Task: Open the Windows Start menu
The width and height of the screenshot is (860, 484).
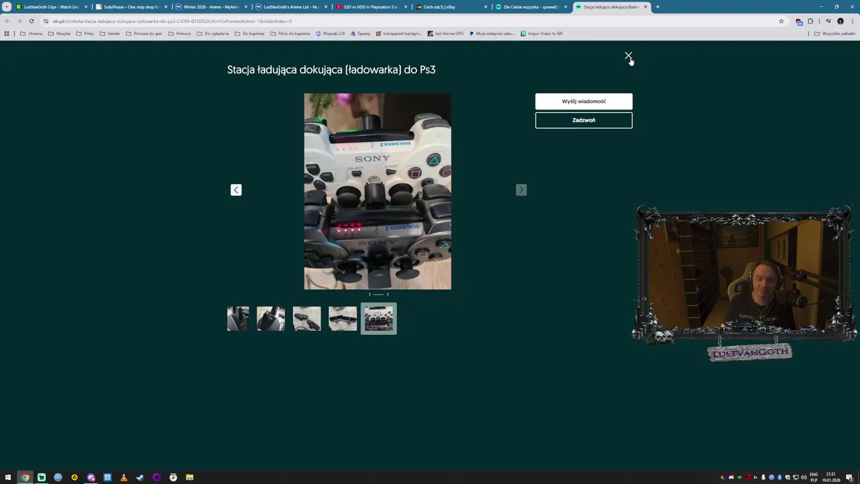Action: click(x=8, y=477)
